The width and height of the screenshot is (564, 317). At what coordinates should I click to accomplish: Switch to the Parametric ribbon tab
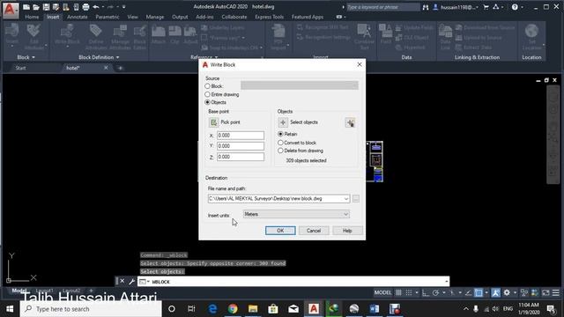[108, 17]
